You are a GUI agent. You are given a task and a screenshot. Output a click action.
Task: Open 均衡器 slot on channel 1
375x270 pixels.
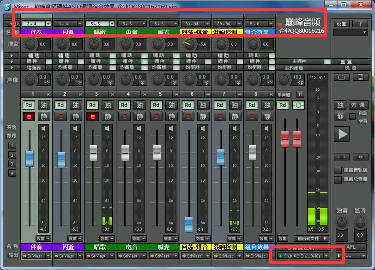(x=33, y=68)
